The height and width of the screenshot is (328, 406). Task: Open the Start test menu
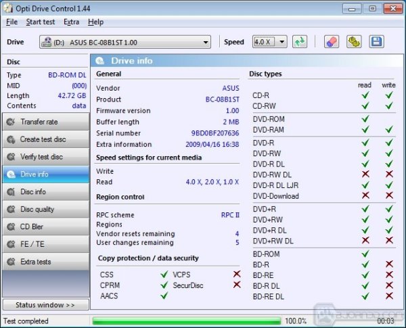(x=41, y=22)
